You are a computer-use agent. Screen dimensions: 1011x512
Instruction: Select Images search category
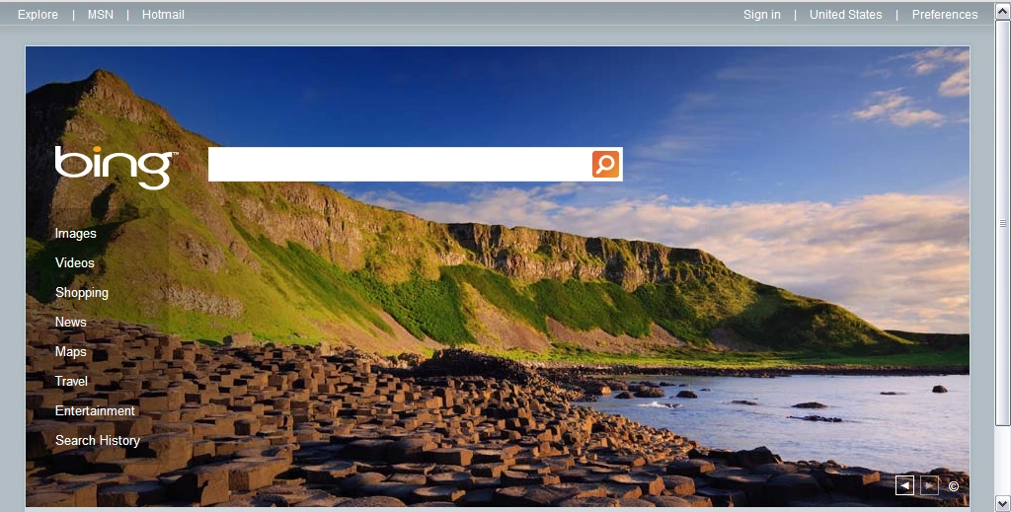[76, 234]
